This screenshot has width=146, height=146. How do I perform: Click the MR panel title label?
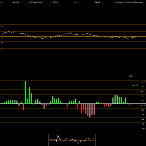130,76
